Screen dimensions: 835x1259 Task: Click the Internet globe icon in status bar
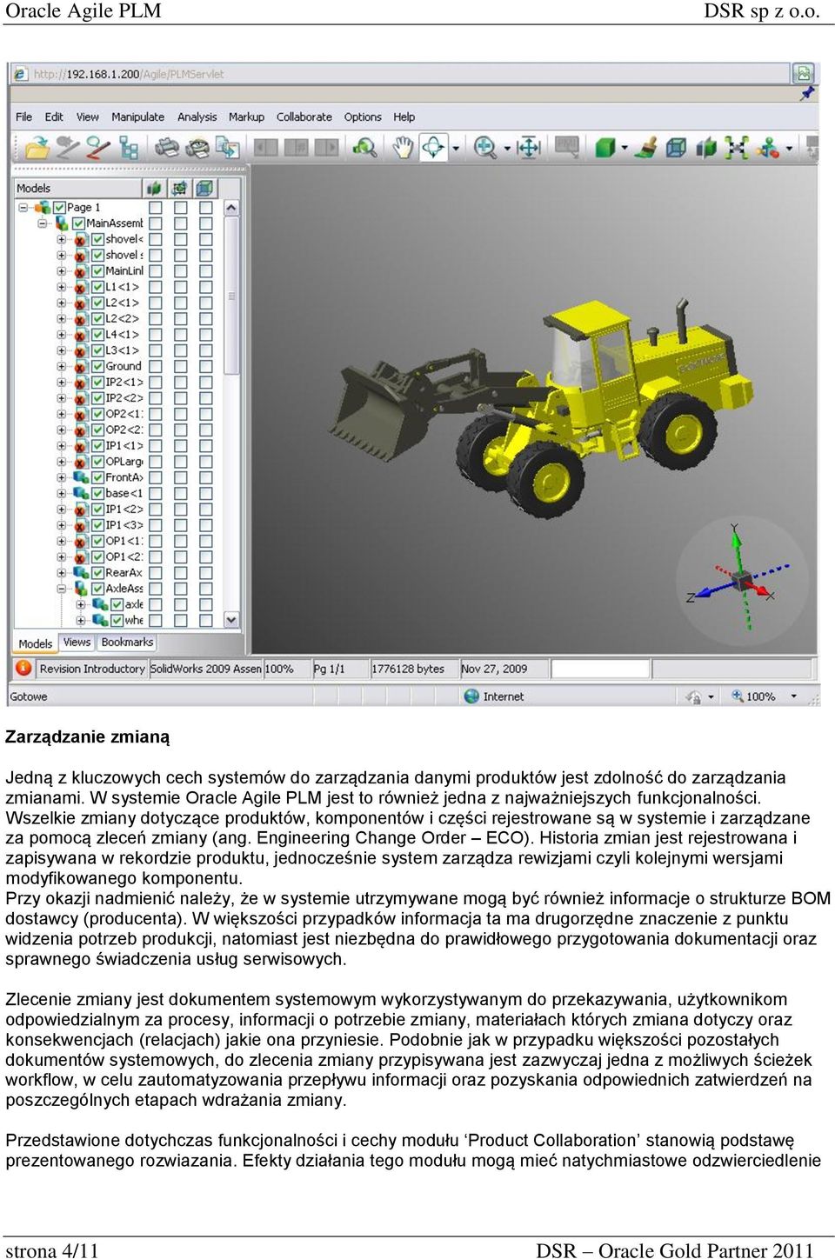(471, 696)
